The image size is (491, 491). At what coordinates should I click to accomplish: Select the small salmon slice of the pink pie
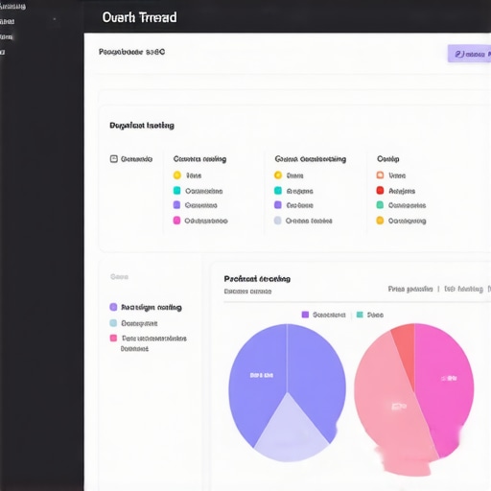(x=406, y=348)
